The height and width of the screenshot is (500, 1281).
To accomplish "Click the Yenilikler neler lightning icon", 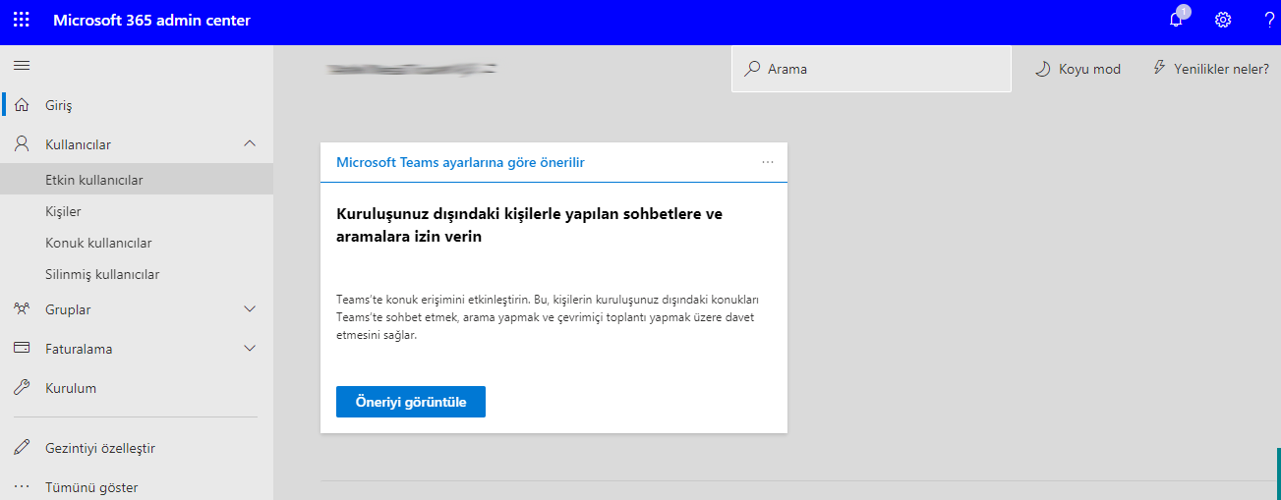I will pyautogui.click(x=1159, y=68).
